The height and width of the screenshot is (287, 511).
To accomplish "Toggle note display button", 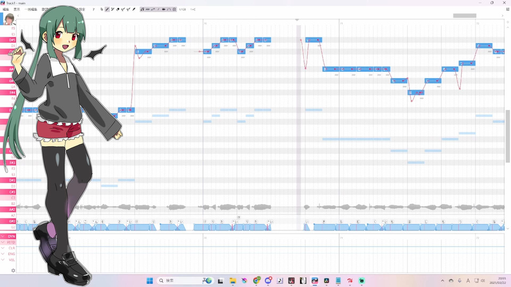I will pos(143,10).
